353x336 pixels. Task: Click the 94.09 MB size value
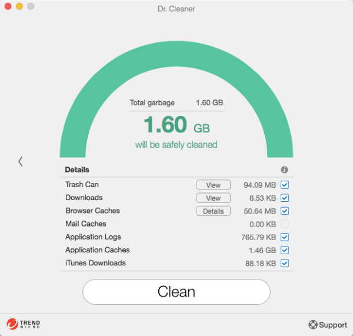click(260, 185)
